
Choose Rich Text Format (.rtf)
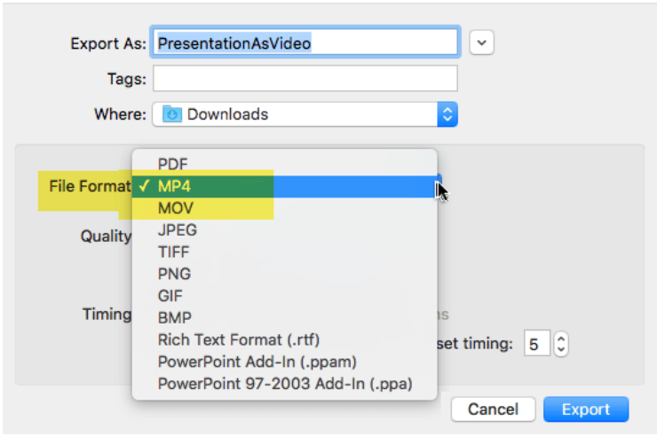[238, 339]
